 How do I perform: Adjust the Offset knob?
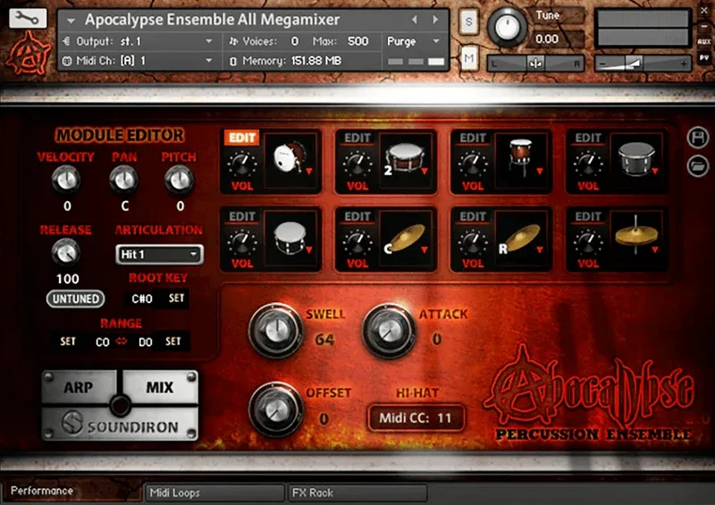[276, 409]
